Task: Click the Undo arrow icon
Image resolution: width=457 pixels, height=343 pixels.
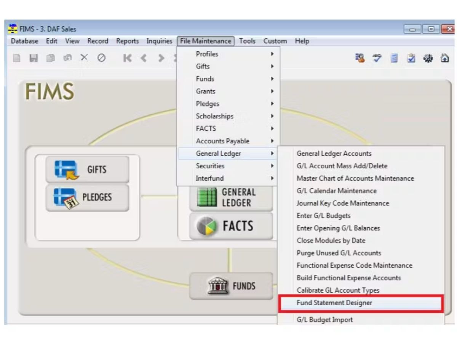Action: (67, 58)
